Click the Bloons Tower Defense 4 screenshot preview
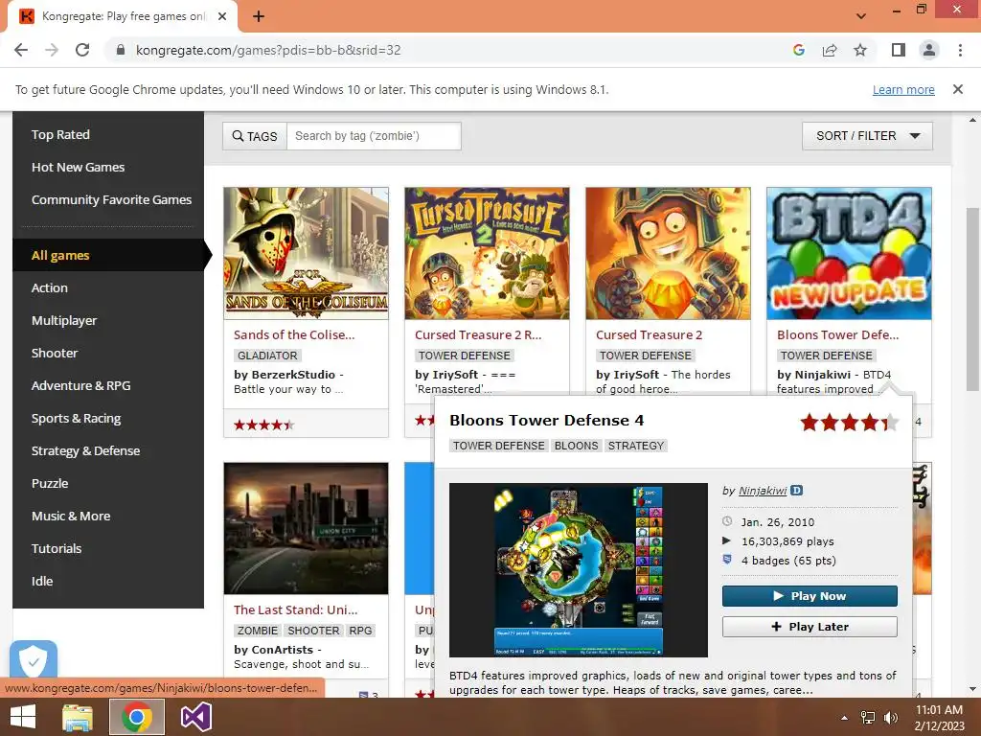This screenshot has height=736, width=981. pyautogui.click(x=578, y=569)
